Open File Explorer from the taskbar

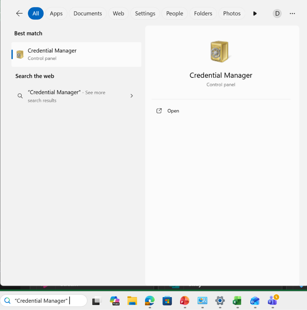132,301
